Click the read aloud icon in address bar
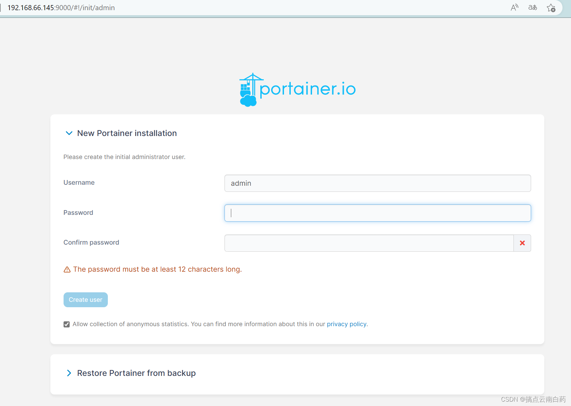Viewport: 571px width, 406px height. (x=515, y=7)
